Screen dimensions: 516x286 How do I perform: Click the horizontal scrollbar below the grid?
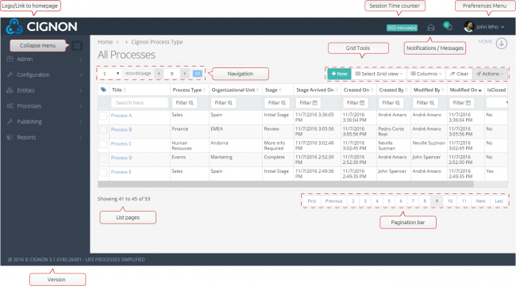click(286, 185)
